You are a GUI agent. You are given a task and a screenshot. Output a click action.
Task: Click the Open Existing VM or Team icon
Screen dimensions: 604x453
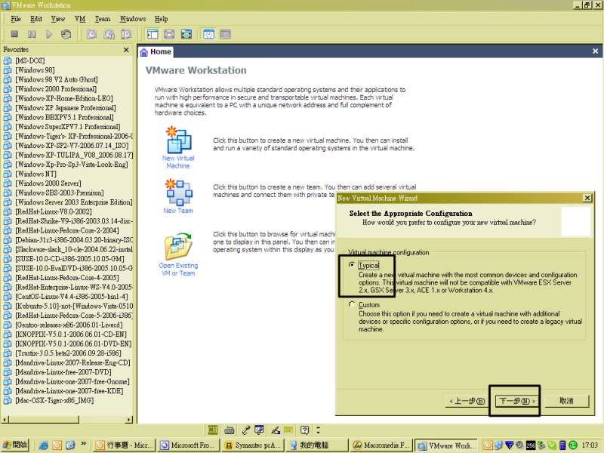[178, 246]
